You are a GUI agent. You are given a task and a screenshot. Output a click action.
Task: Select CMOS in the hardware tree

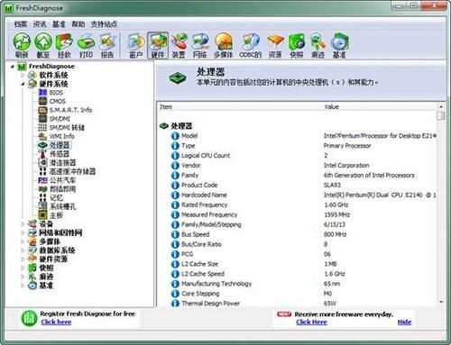57,101
